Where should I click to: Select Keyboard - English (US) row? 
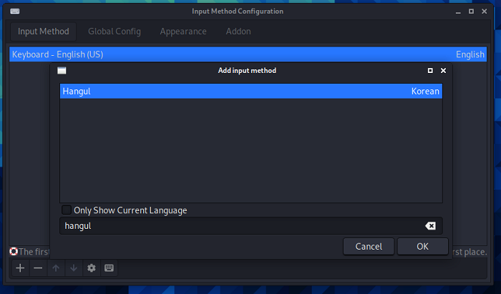coord(215,54)
